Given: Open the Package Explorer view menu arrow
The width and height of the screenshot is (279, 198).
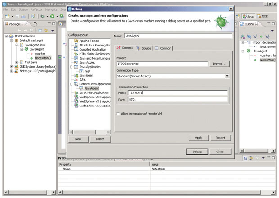Looking at the screenshot, I should [53, 31].
